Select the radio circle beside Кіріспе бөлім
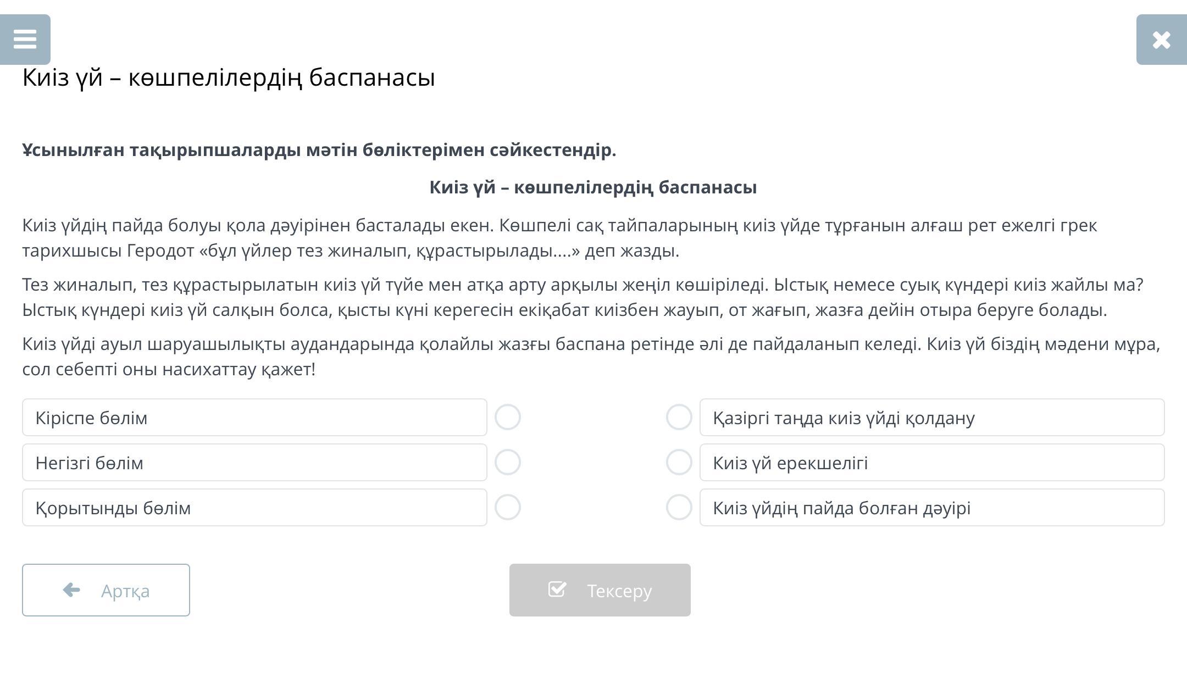 click(x=508, y=418)
